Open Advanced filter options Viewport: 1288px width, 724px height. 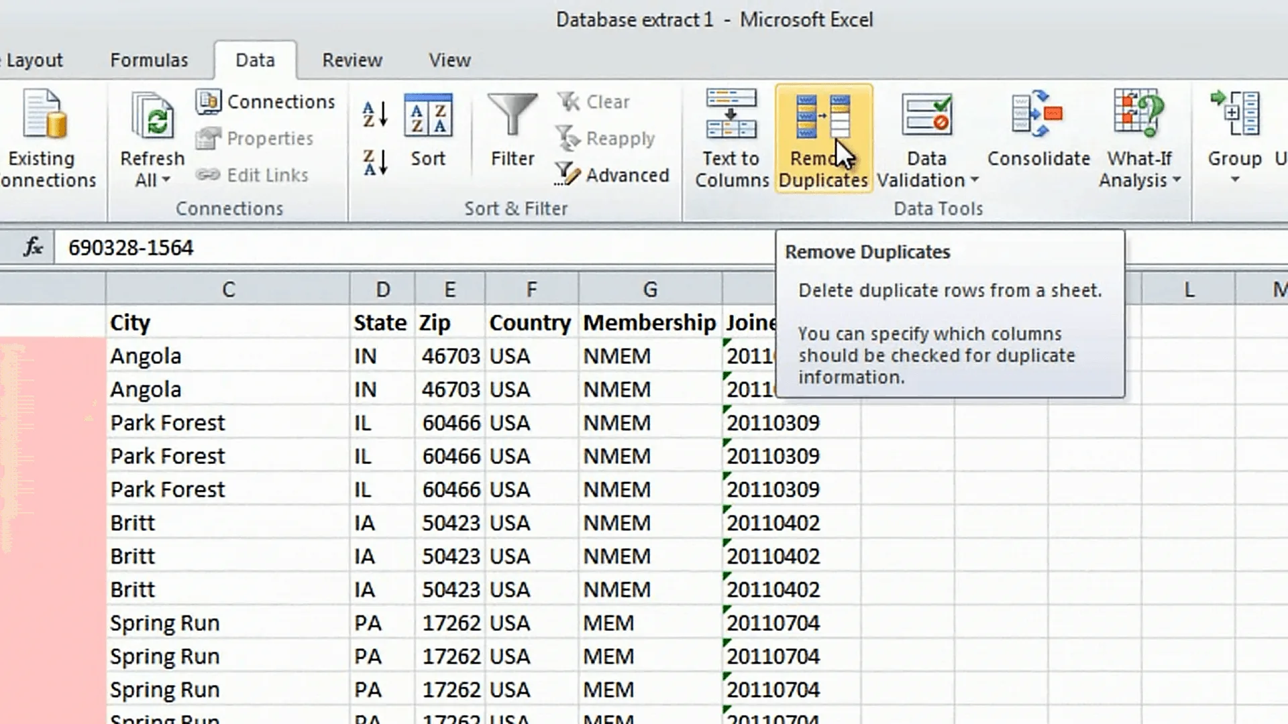612,175
